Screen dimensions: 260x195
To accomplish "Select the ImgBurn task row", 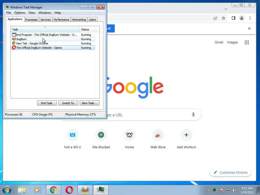I will [x=53, y=39].
